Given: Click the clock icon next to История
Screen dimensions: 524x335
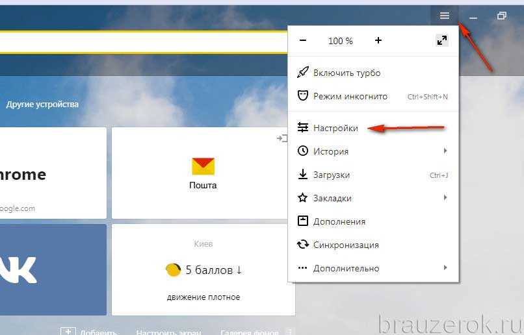Looking at the screenshot, I should [303, 151].
